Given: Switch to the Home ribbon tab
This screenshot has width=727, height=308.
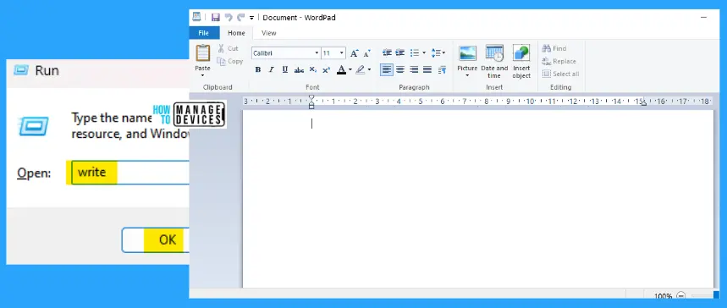Looking at the screenshot, I should [x=236, y=33].
